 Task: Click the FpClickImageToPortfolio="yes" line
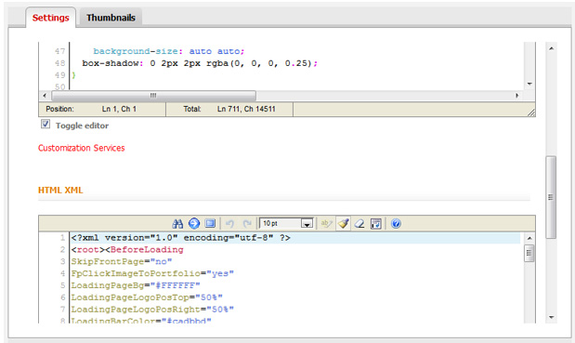click(x=152, y=273)
